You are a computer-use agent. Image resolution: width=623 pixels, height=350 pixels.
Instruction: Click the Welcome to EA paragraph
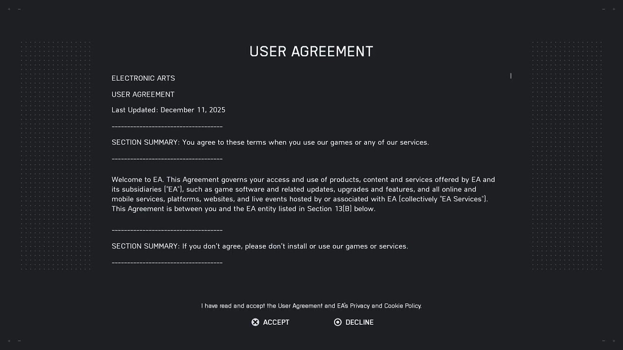[303, 194]
